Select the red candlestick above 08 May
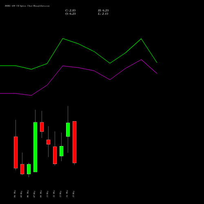 (x=42, y=127)
